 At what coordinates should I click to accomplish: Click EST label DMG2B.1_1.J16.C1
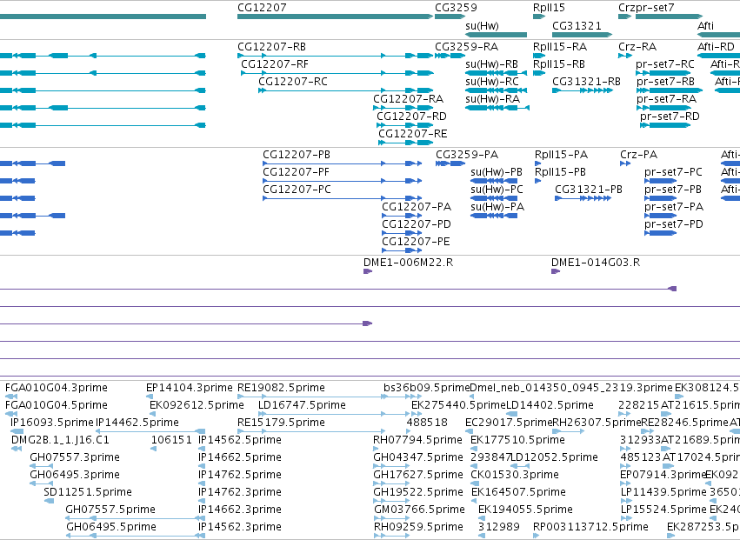(60, 440)
